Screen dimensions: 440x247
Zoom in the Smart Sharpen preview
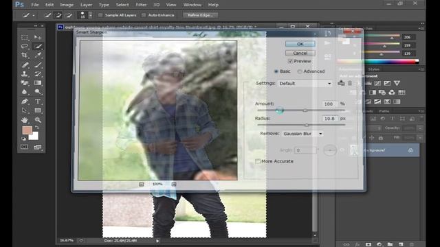click(174, 184)
